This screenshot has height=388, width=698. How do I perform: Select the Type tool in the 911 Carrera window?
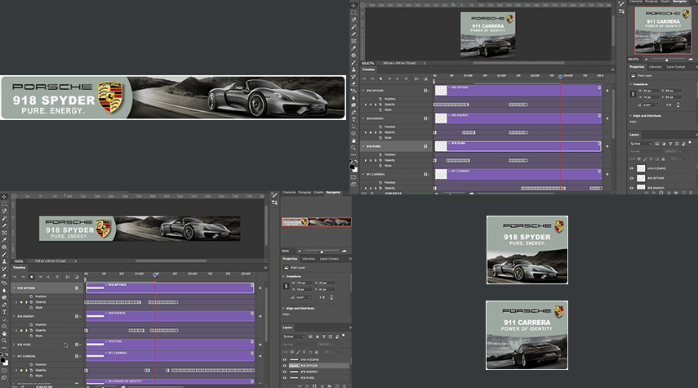[353, 119]
